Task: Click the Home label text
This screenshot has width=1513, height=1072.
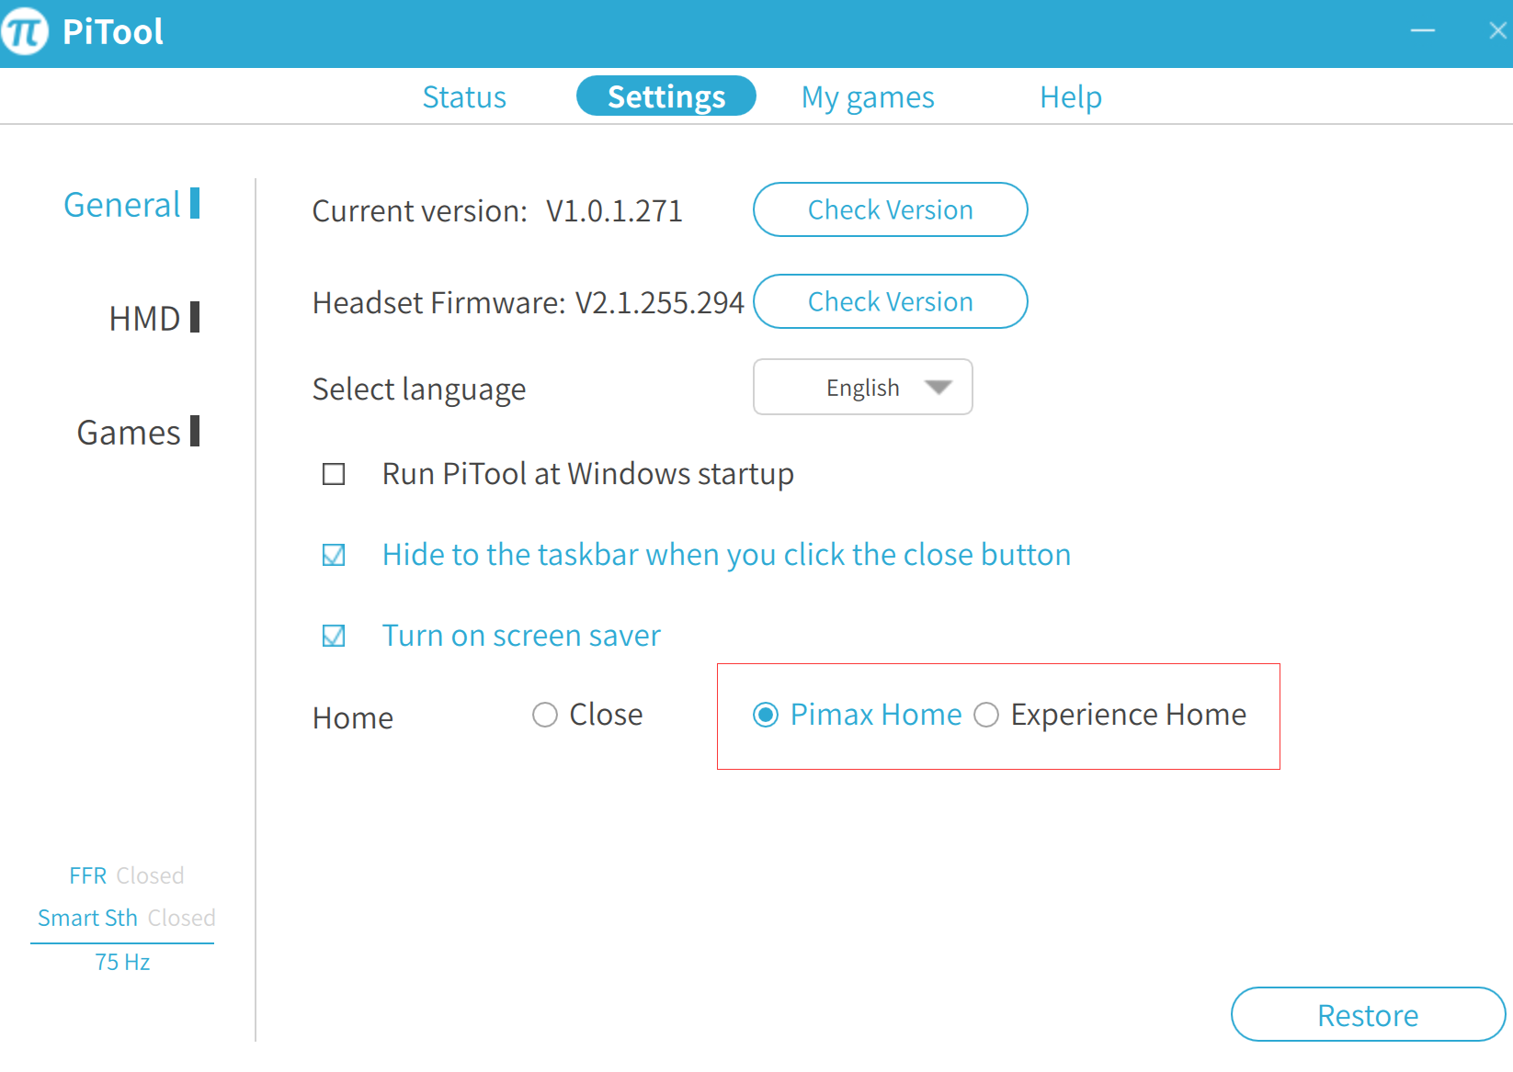Action: (353, 717)
